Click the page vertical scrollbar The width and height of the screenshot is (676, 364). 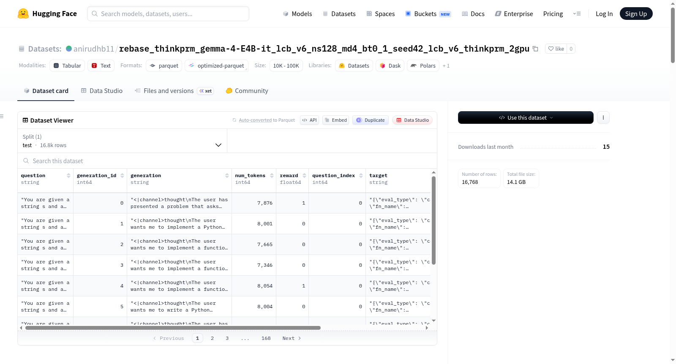coord(673,35)
